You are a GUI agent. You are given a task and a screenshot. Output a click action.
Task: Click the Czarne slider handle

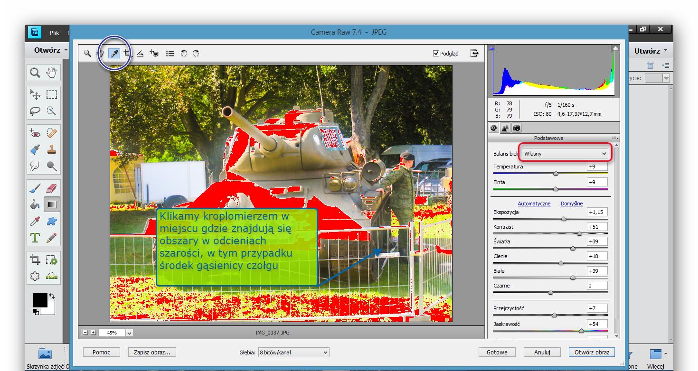[550, 292]
